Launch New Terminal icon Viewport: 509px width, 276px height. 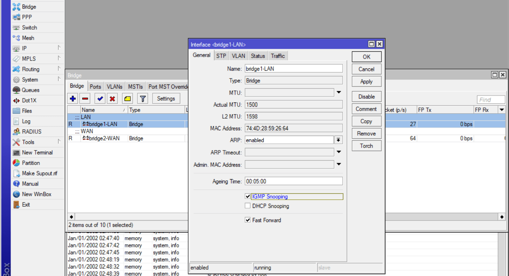click(x=16, y=152)
